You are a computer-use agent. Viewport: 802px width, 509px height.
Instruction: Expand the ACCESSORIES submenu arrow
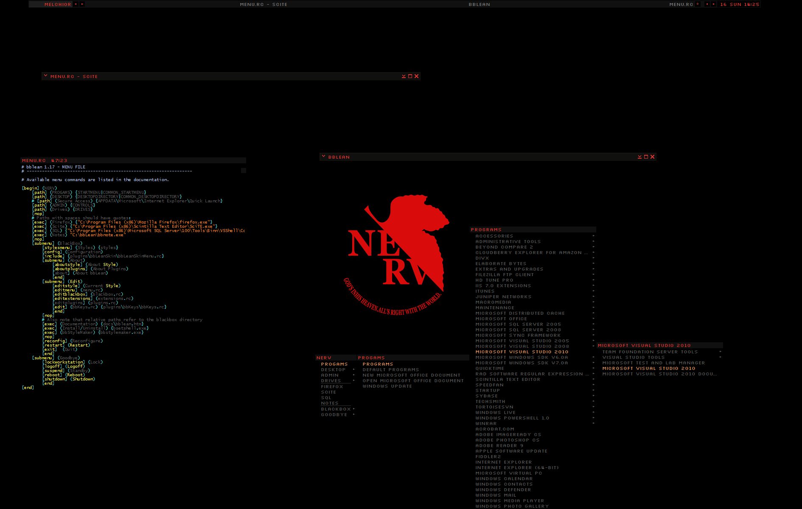594,236
